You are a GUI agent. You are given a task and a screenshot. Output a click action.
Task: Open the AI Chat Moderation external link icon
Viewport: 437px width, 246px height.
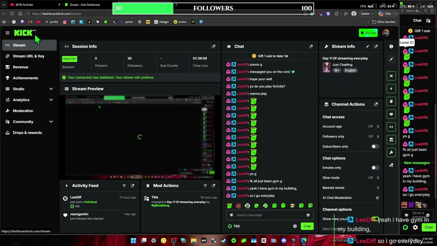pos(378,198)
